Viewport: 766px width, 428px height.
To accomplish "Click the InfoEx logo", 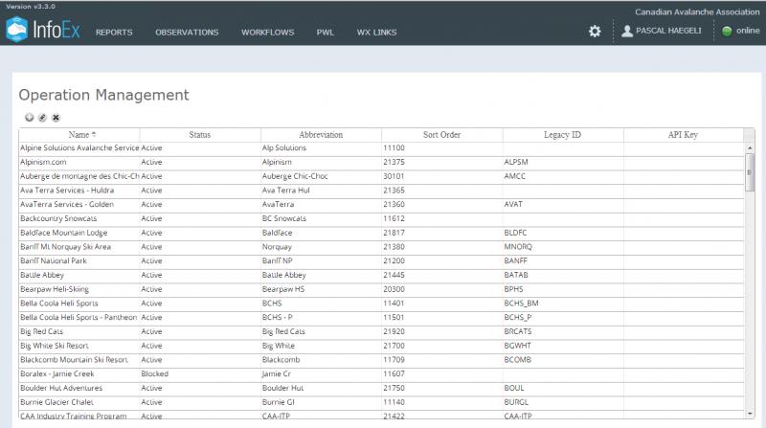I will click(43, 30).
